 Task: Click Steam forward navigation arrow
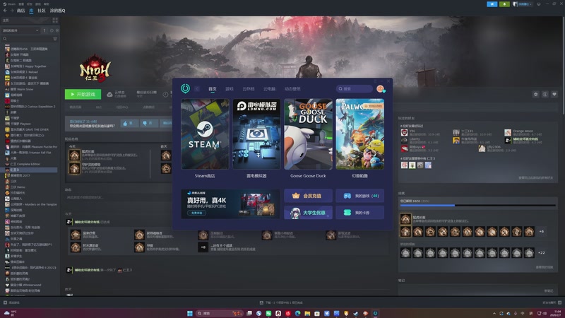point(12,11)
